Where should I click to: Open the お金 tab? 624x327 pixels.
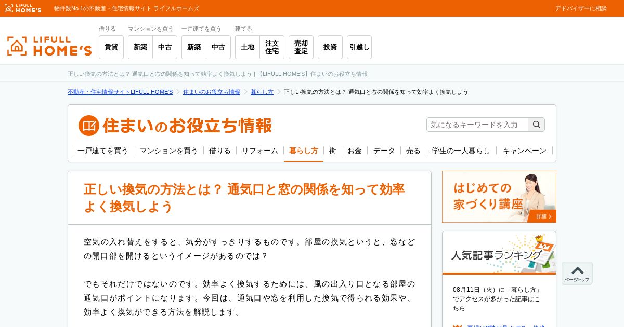[x=355, y=151]
